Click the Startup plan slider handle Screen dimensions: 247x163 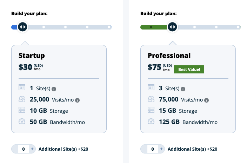[x=22, y=27]
